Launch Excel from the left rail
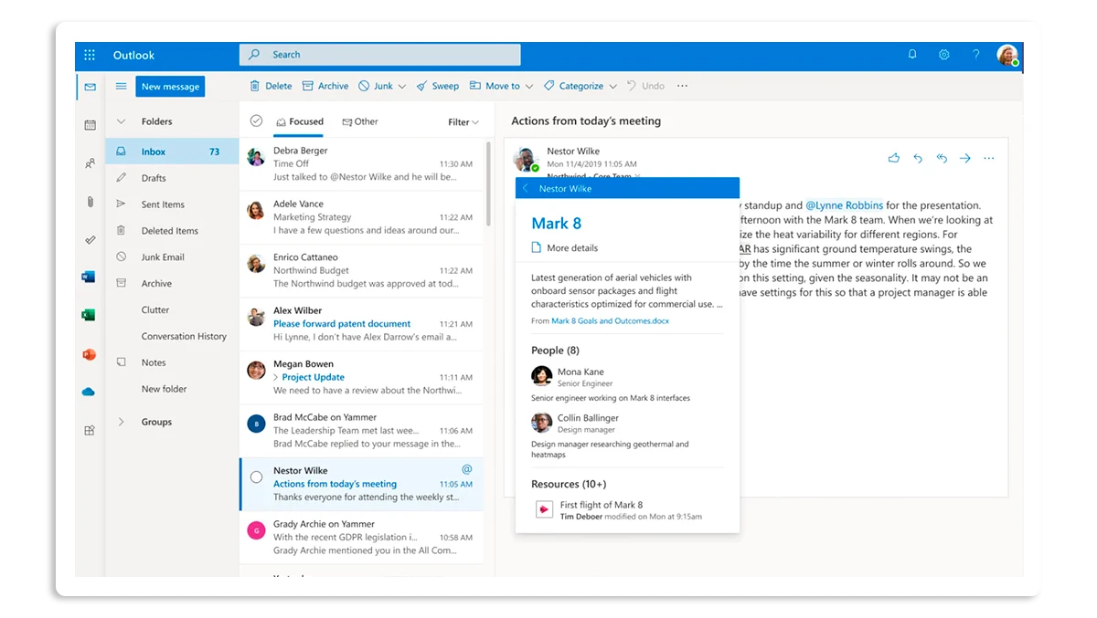1097x618 pixels. (89, 315)
